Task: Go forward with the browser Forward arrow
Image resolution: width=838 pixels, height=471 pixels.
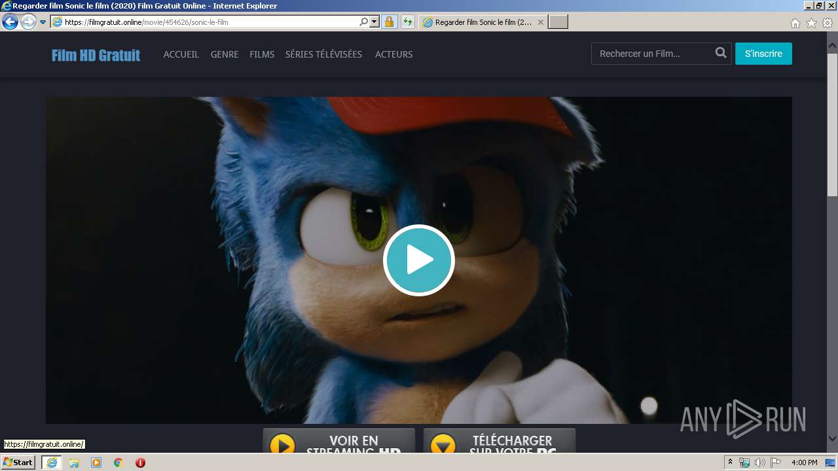Action: click(28, 22)
